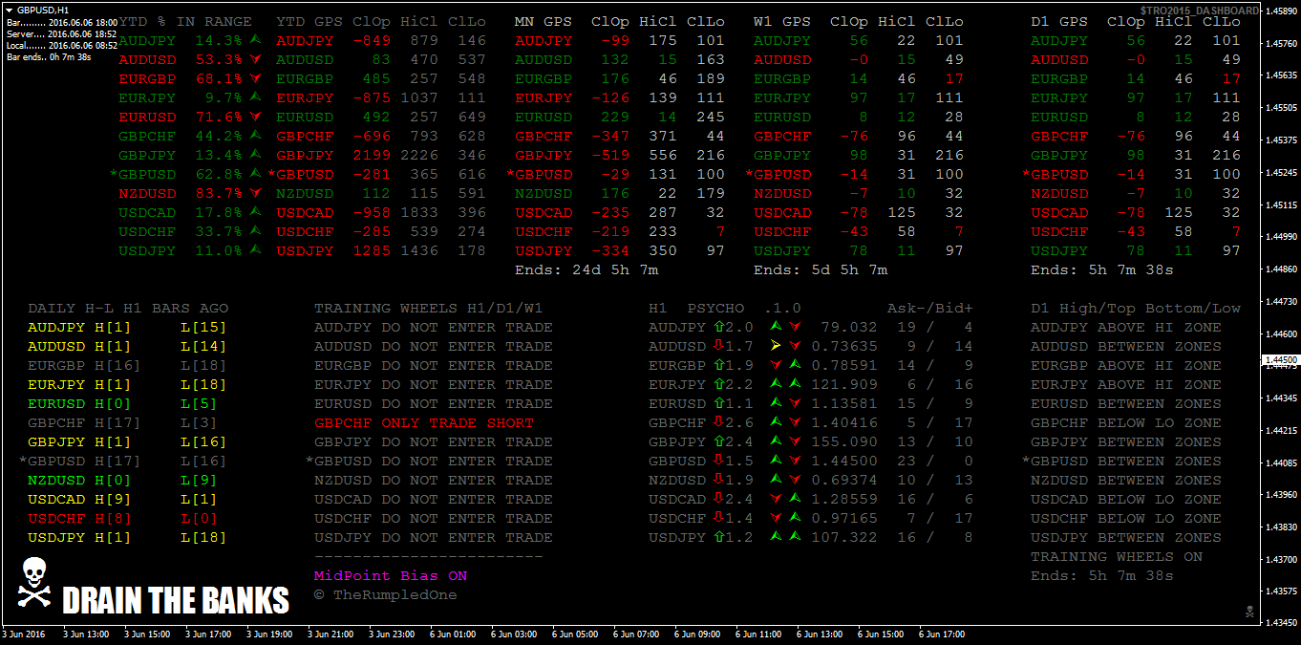Click the TheRumpledOne copyright text
This screenshot has height=645, width=1301.
click(385, 595)
